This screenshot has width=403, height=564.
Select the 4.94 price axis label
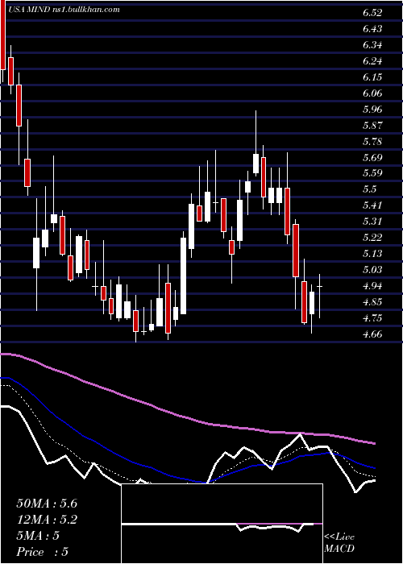coord(372,286)
